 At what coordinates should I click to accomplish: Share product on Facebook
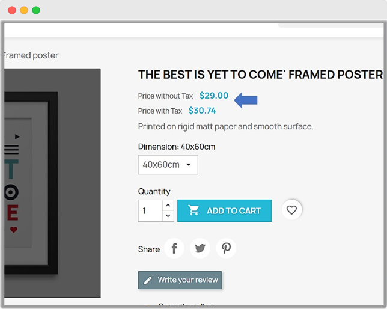(174, 248)
